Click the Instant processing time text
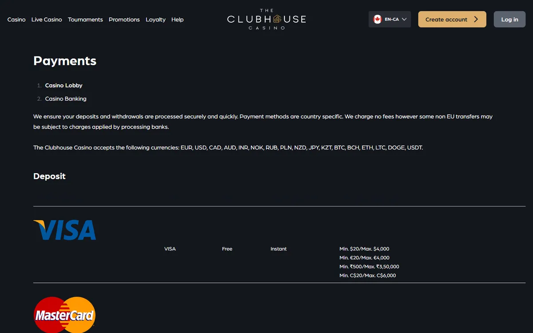Viewport: 533px width, 333px height. (278, 249)
